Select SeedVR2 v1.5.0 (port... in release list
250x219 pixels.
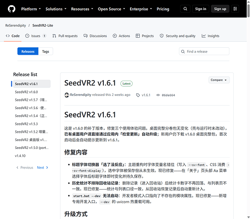pos(32,148)
